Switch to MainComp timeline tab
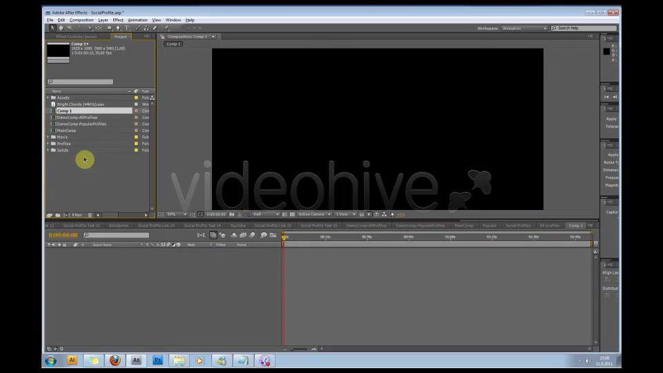This screenshot has width=663, height=373. coord(464,225)
